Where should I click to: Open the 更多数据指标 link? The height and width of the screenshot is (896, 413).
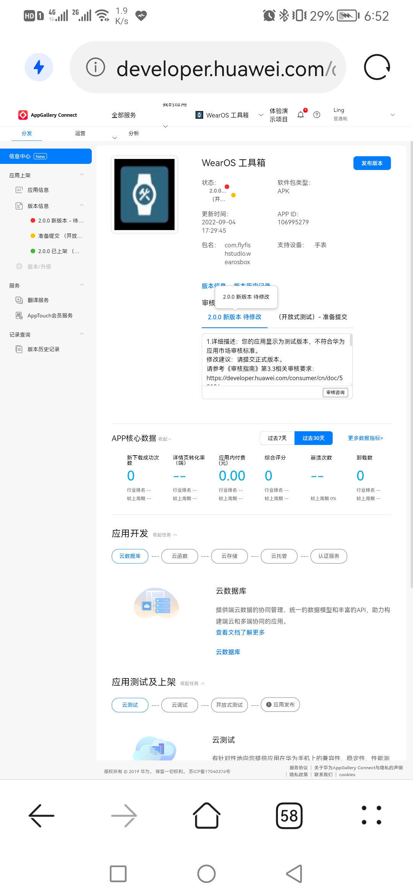[x=365, y=438]
